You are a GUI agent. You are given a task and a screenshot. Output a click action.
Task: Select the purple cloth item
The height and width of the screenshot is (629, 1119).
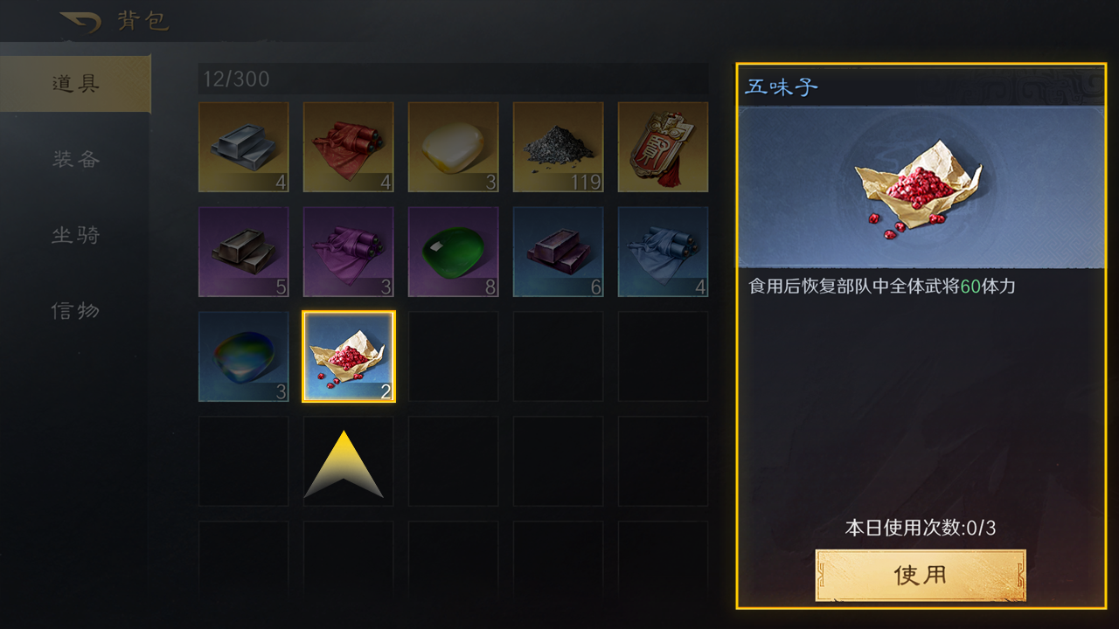pos(349,252)
